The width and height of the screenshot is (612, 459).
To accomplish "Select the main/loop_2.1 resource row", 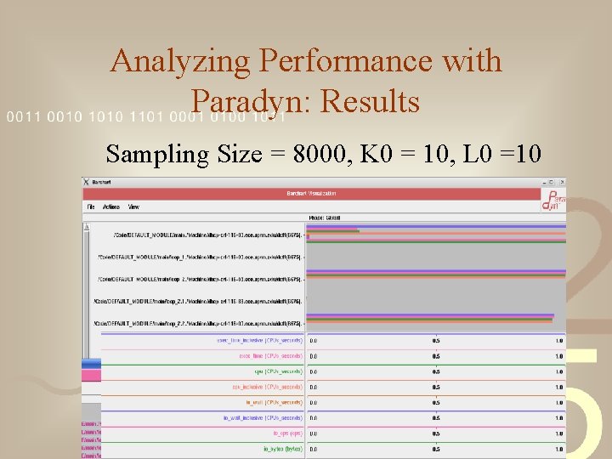I will tap(198, 301).
